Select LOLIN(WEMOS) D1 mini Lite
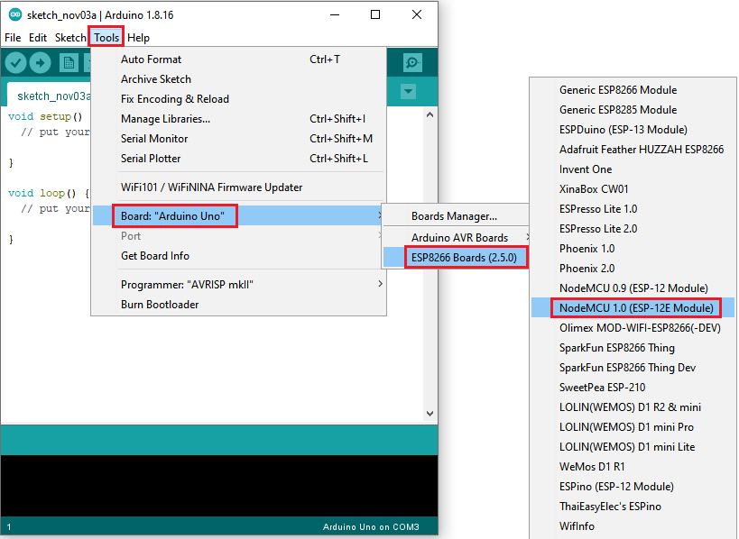This screenshot has width=739, height=539. (x=633, y=446)
